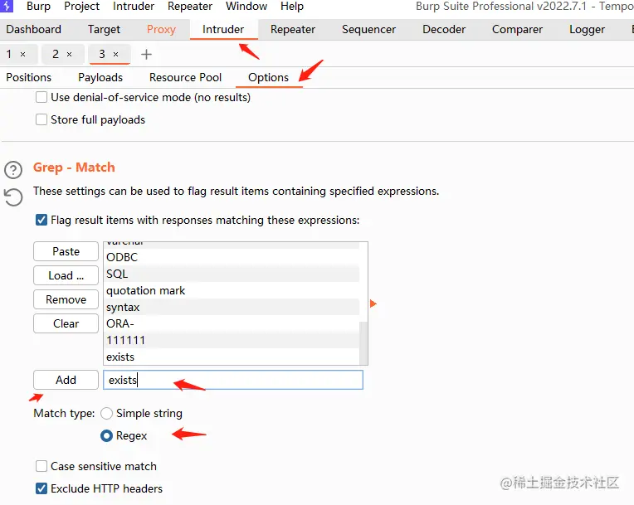Click the Add button for new expression

[66, 380]
